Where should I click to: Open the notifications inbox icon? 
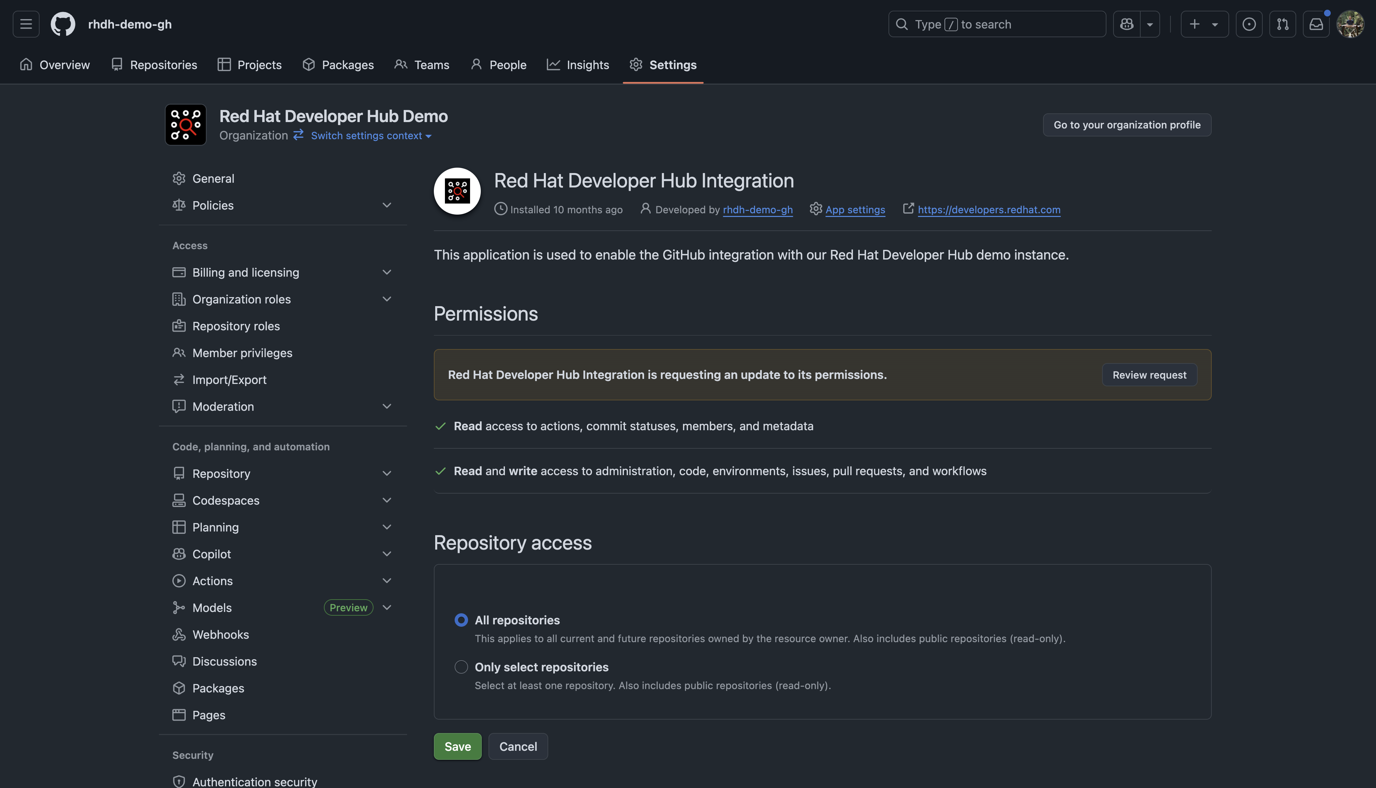tap(1316, 24)
